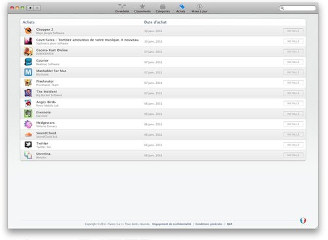Click the Date d'achat column header
This screenshot has width=328, height=240.
click(x=155, y=22)
